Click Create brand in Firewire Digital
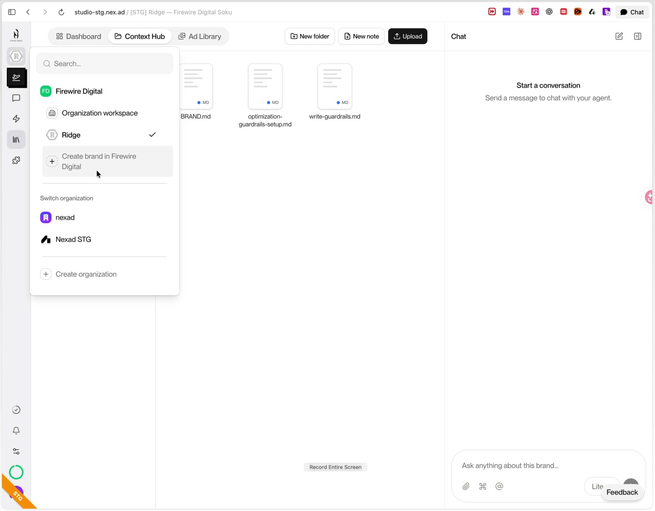Viewport: 655px width, 511px height. 107,161
